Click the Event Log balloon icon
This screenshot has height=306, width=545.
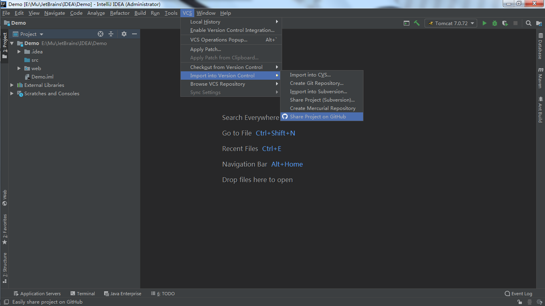point(507,294)
